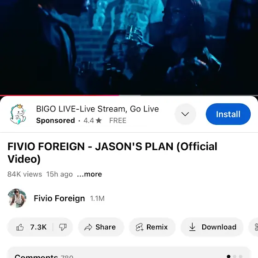Image resolution: width=258 pixels, height=258 pixels.
Task: Tap the 84K views metadata text
Action: (25, 174)
